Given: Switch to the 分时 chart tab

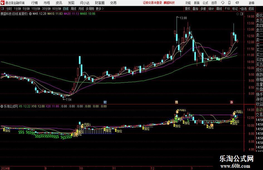Looking at the screenshot, I should [9, 9].
